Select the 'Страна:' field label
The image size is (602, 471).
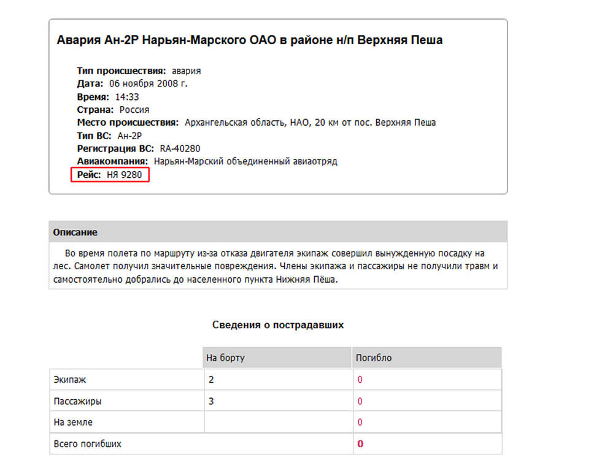point(95,110)
